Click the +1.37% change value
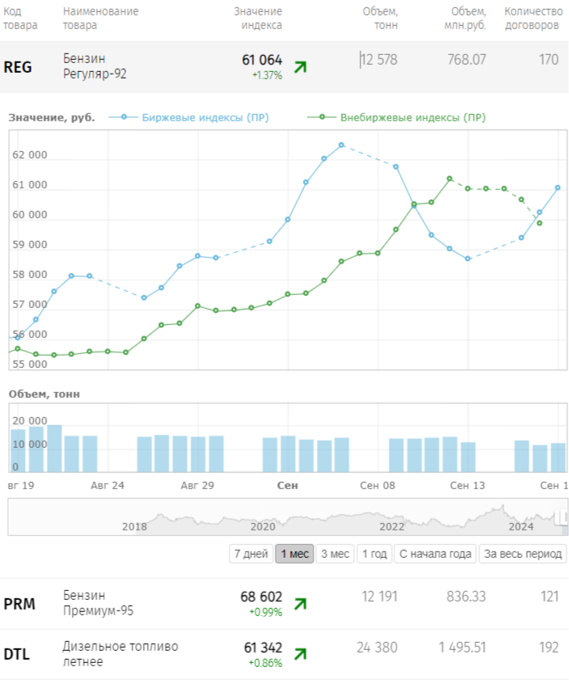 tap(268, 75)
